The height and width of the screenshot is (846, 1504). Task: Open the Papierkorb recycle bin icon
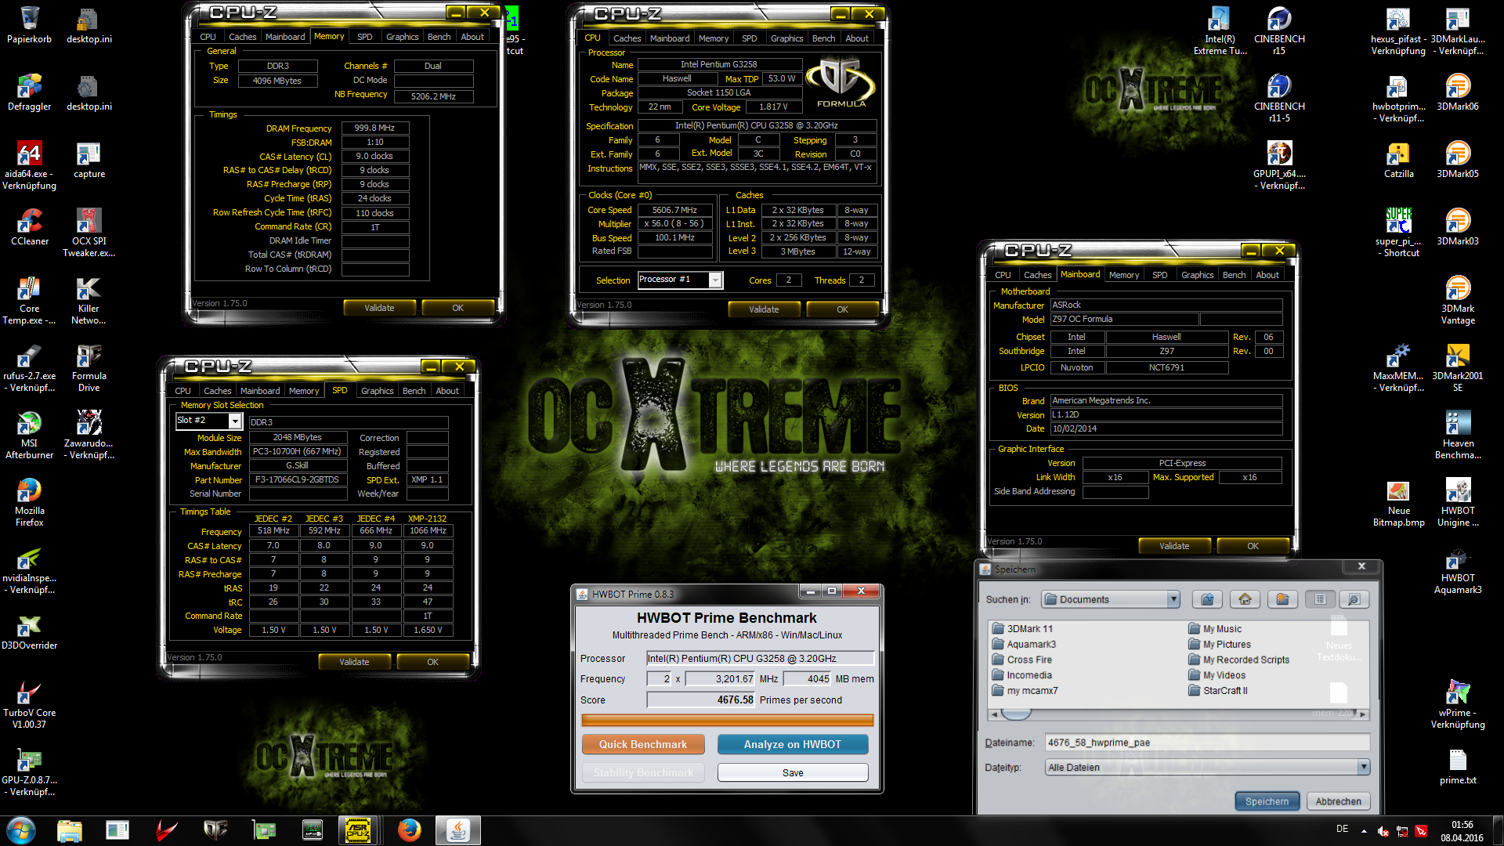pos(30,25)
